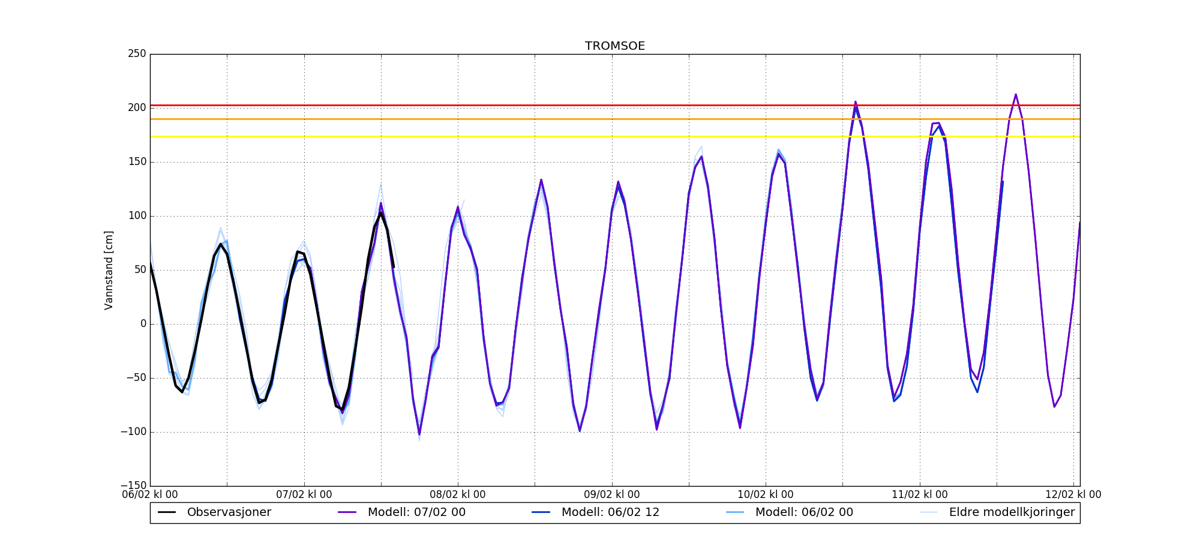Click the highest forecast peak above red line
1200x540 pixels.
(1016, 95)
